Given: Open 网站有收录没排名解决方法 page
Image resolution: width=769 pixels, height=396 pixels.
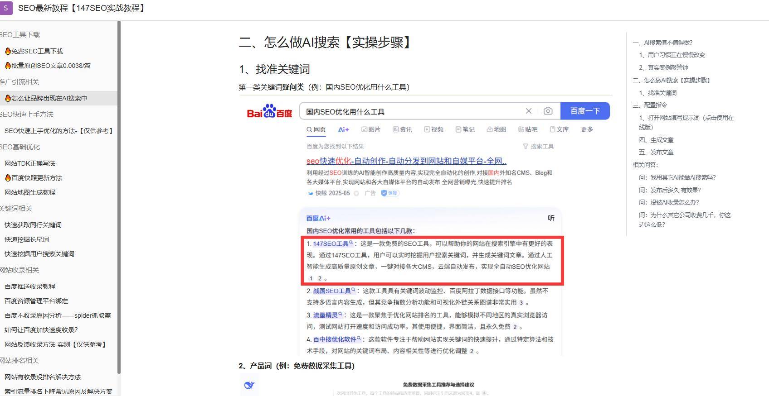Looking at the screenshot, I should [43, 377].
